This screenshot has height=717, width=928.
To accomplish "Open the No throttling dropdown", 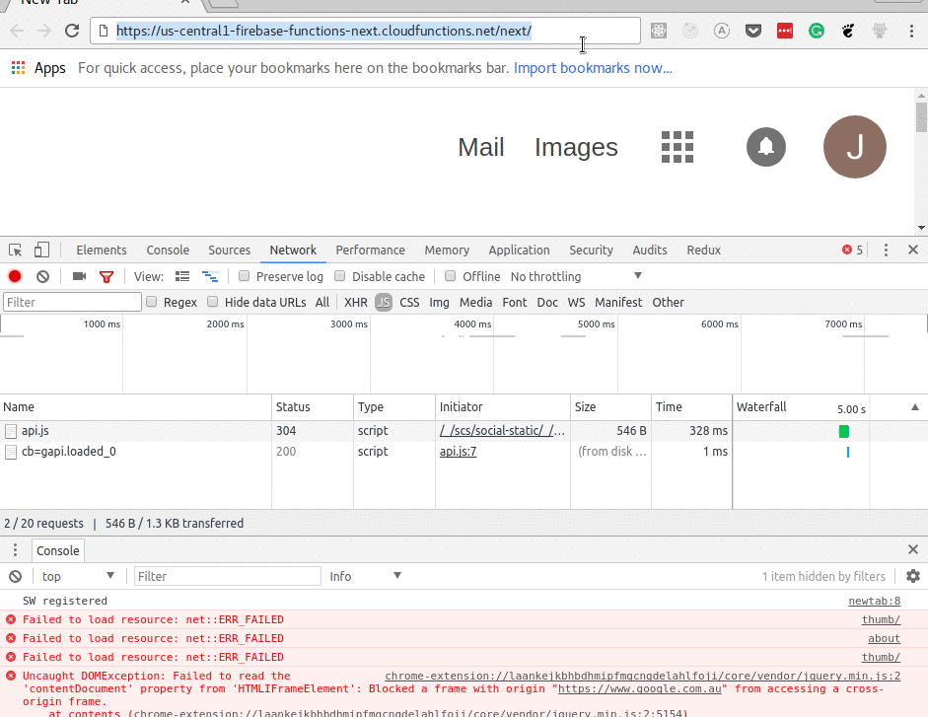I will (x=577, y=276).
